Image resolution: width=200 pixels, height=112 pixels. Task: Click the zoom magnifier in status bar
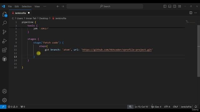coord(130,107)
